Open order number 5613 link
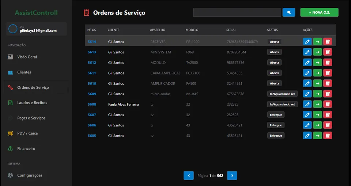This screenshot has height=186, width=351. pyautogui.click(x=92, y=52)
